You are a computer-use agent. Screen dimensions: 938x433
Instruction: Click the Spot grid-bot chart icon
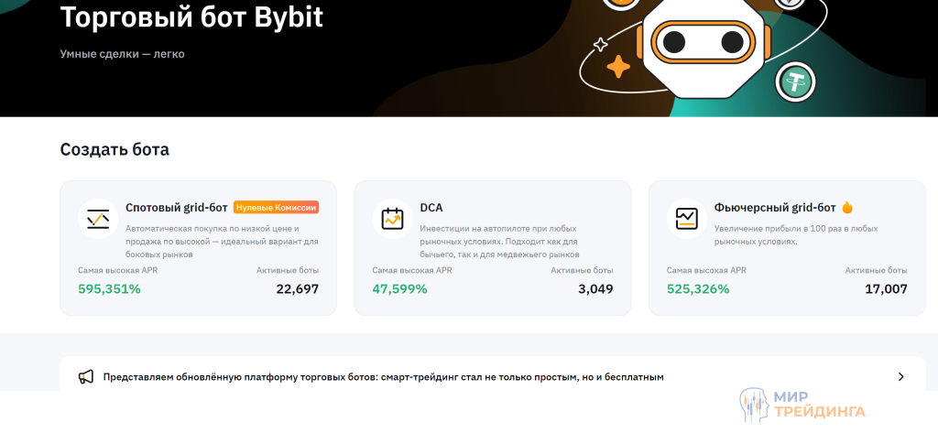click(x=98, y=219)
